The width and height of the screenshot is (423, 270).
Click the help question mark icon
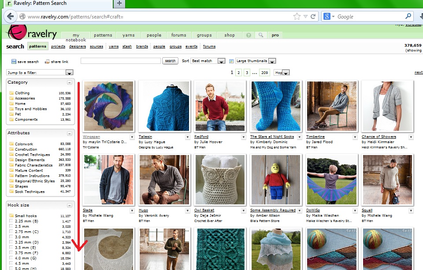(x=249, y=35)
